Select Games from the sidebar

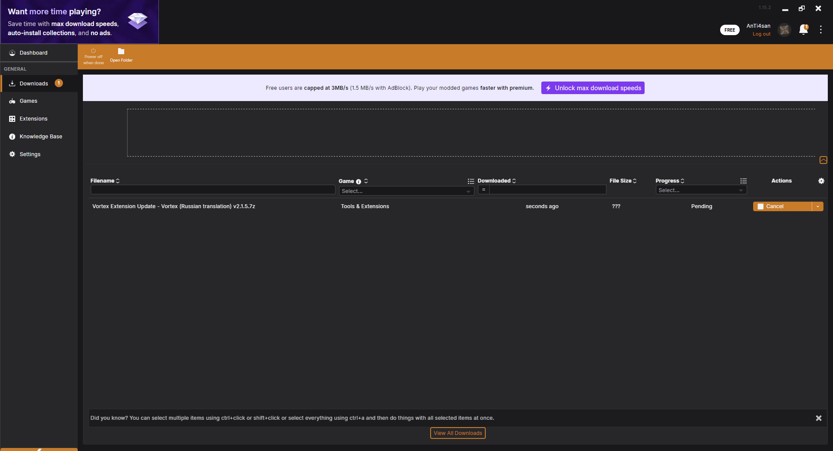[x=29, y=101]
